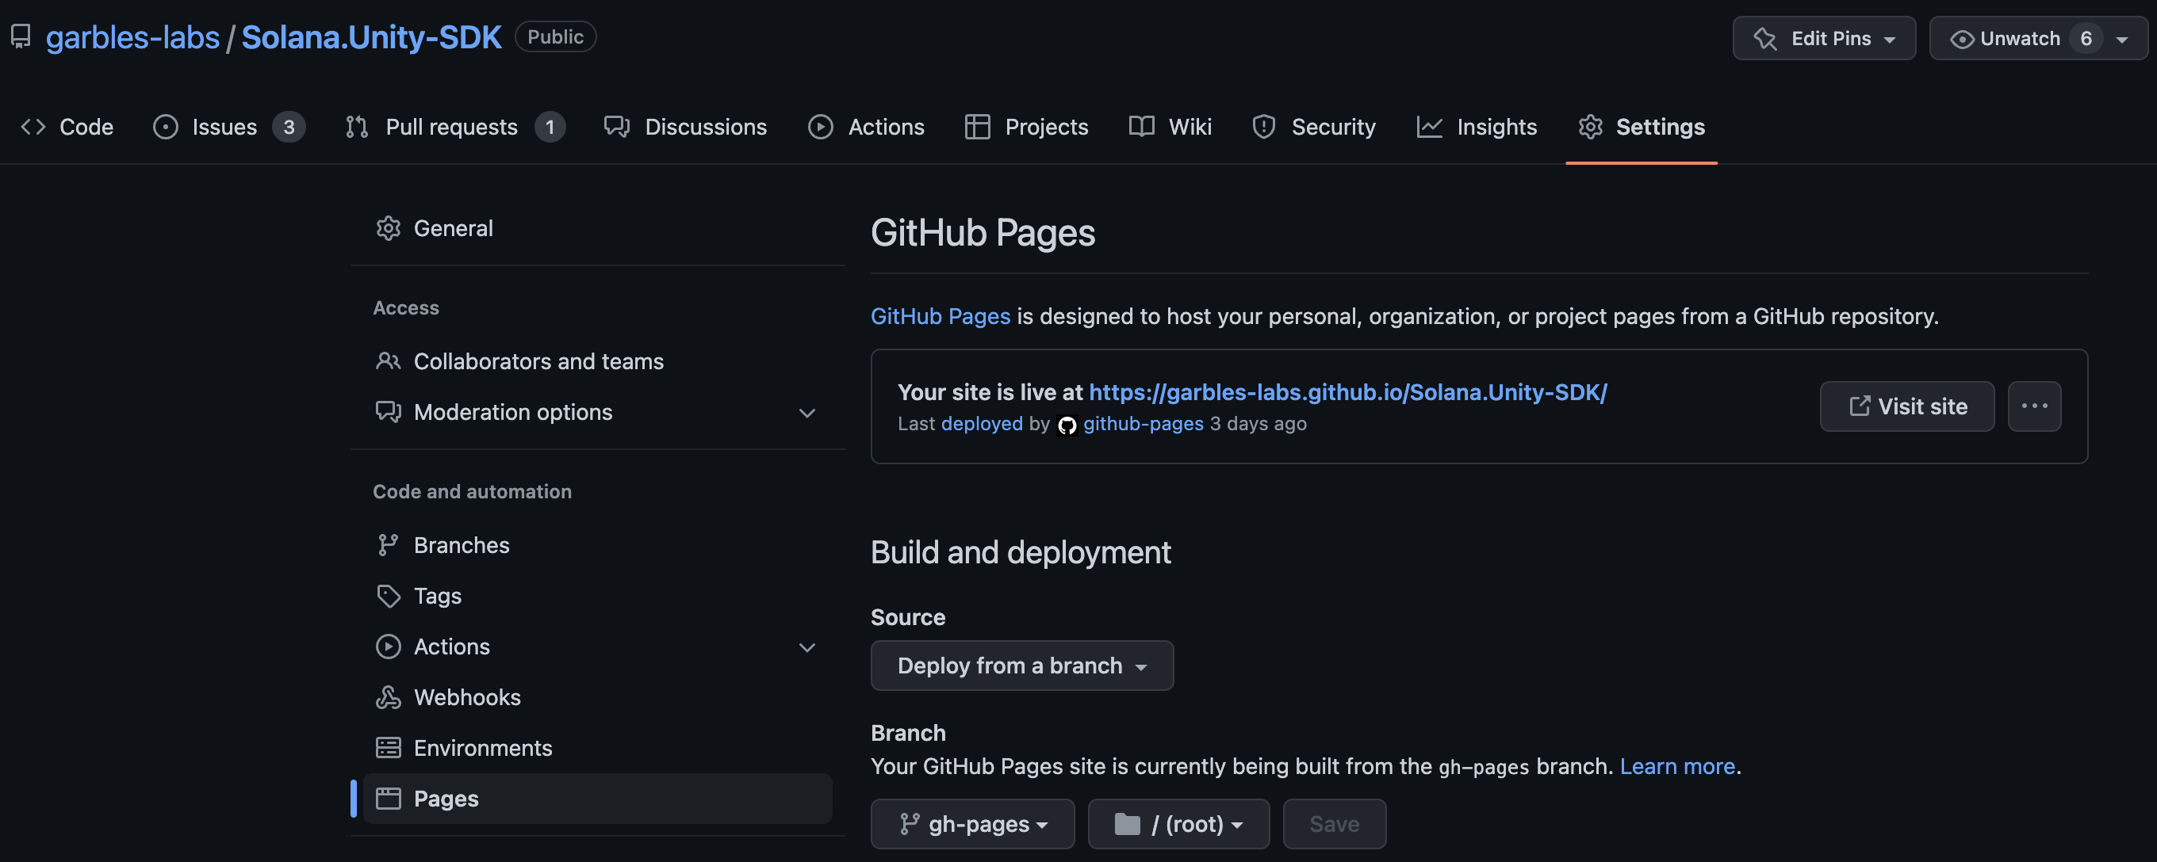Click the Tags tag icon
The width and height of the screenshot is (2157, 862).
coord(388,596)
